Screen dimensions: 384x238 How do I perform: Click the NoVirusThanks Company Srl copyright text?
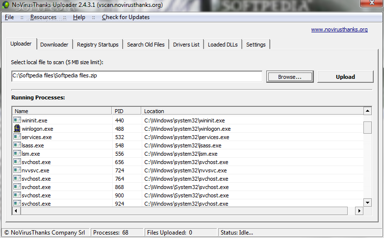pos(45,233)
